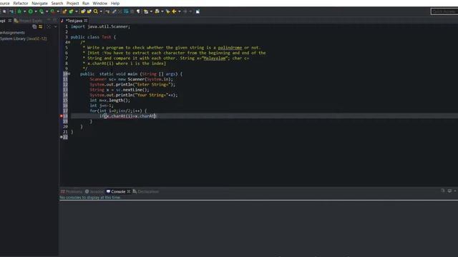This screenshot has width=458, height=257.
Task: Switch to the Declaration tab
Action: pyautogui.click(x=146, y=191)
